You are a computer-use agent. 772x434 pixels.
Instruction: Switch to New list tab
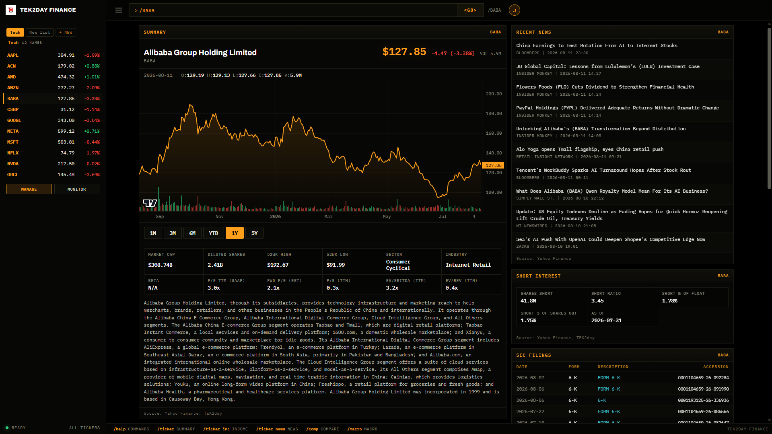pyautogui.click(x=40, y=33)
